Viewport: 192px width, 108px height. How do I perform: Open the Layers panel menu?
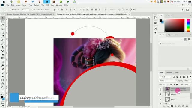(190, 73)
